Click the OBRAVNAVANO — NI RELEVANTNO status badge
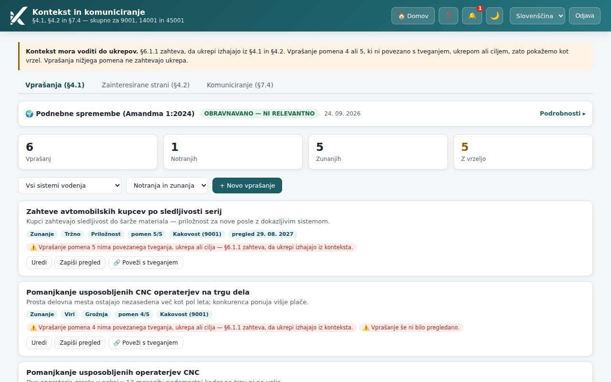611x382 pixels. pos(260,114)
